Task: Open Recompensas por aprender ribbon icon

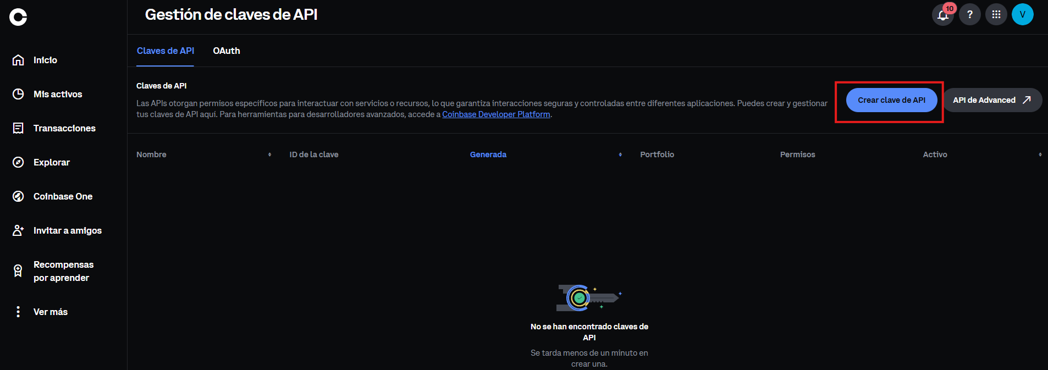Action: click(x=18, y=271)
